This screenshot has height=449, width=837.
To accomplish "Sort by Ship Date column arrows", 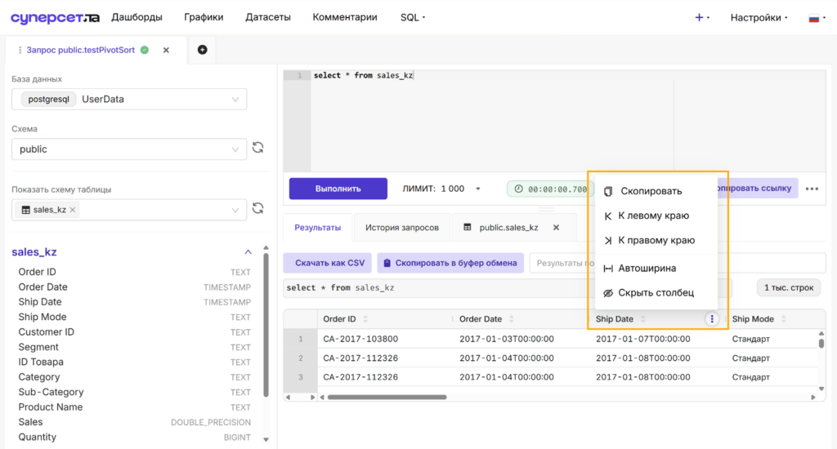I will 643,319.
